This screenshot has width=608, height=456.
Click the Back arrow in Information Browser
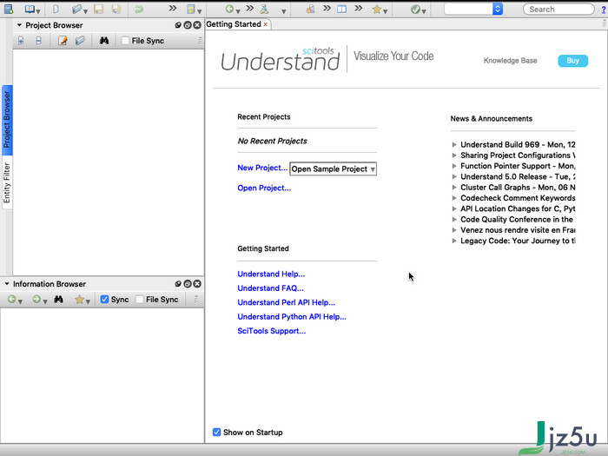click(x=11, y=299)
